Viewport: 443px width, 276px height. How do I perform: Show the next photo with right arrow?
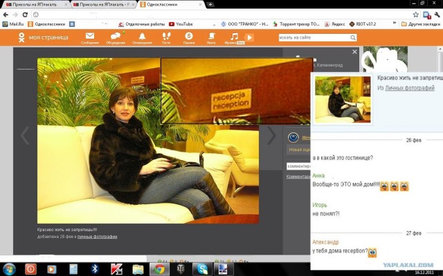[271, 135]
